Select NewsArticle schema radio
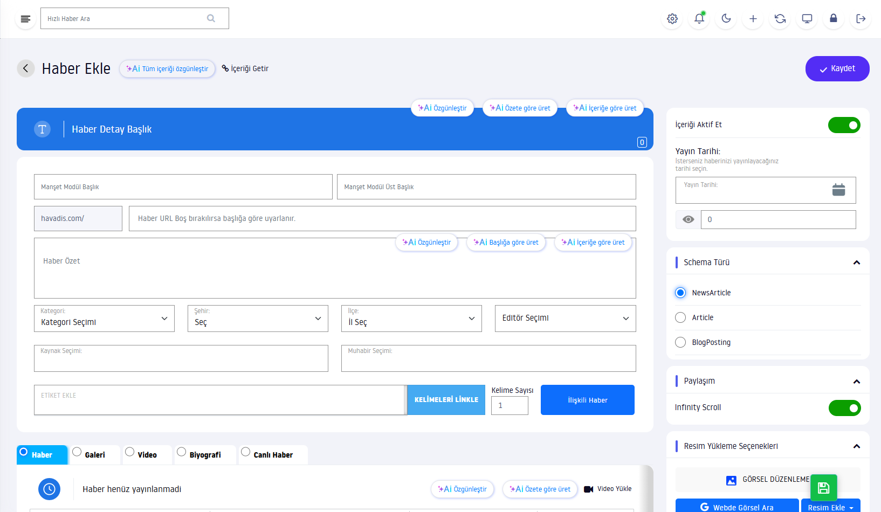881x512 pixels. (x=680, y=293)
